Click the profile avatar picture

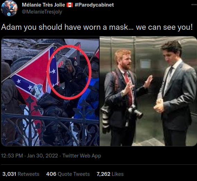click(x=9, y=8)
